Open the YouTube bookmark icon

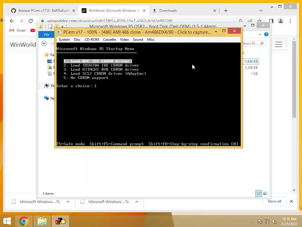[x=33, y=30]
